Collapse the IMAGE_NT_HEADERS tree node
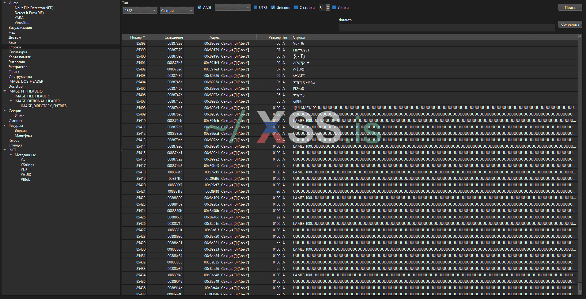 click(x=5, y=91)
